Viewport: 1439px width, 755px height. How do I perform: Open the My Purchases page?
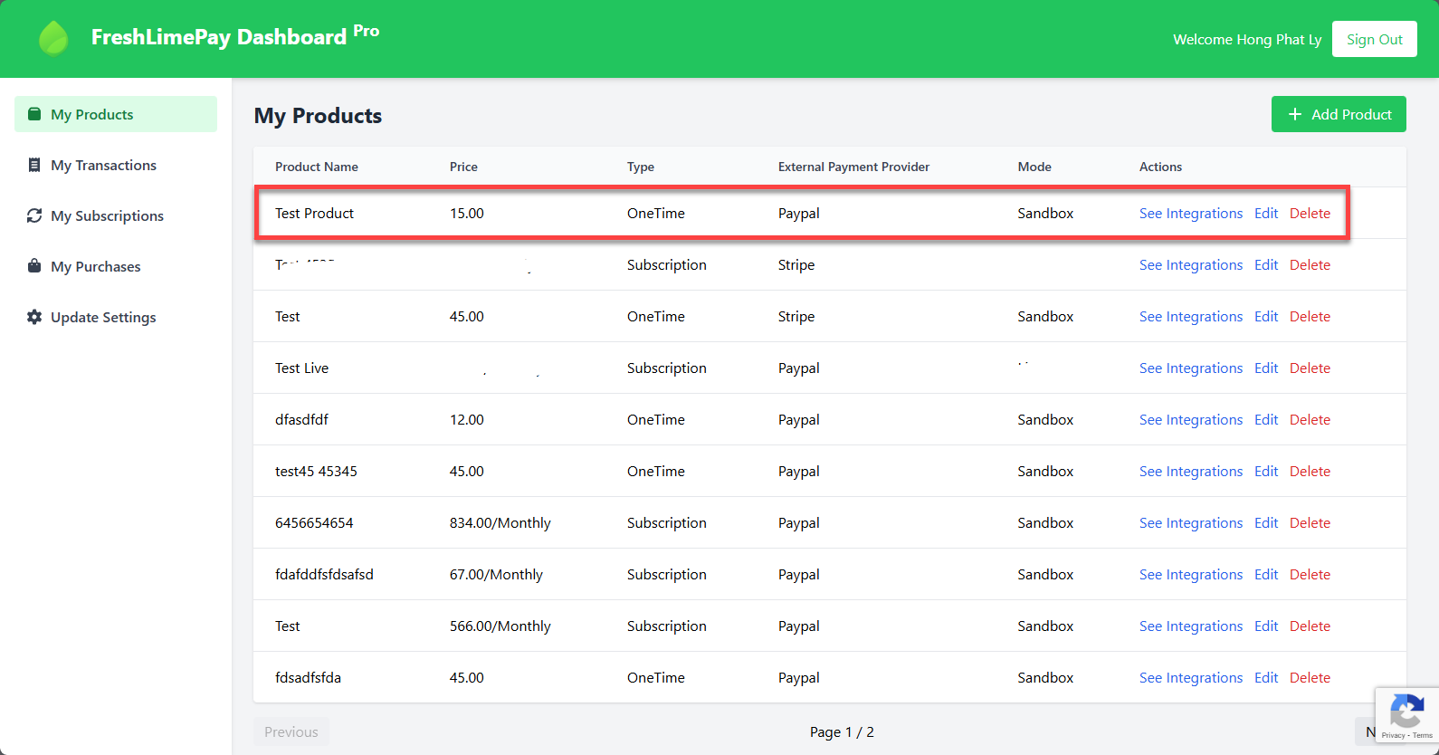[116, 266]
